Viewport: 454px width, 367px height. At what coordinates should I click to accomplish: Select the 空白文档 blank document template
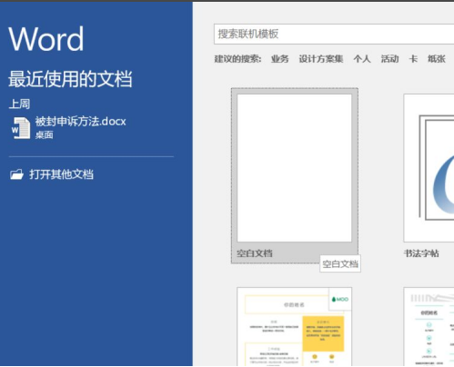pos(295,175)
